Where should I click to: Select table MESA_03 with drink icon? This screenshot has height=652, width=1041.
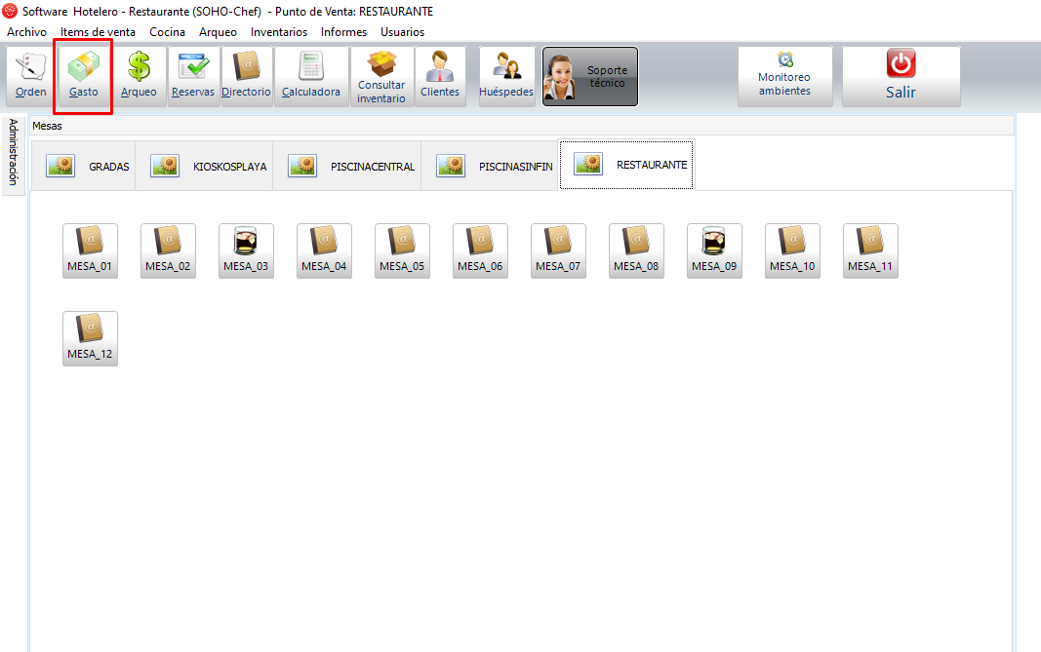pyautogui.click(x=246, y=250)
